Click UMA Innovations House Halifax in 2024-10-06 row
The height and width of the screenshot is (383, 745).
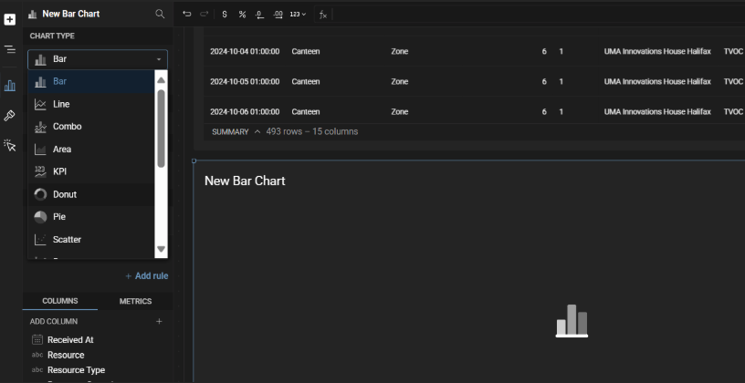(x=657, y=111)
